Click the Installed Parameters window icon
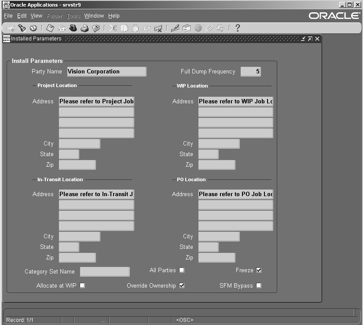The image size is (363, 325). (7, 39)
